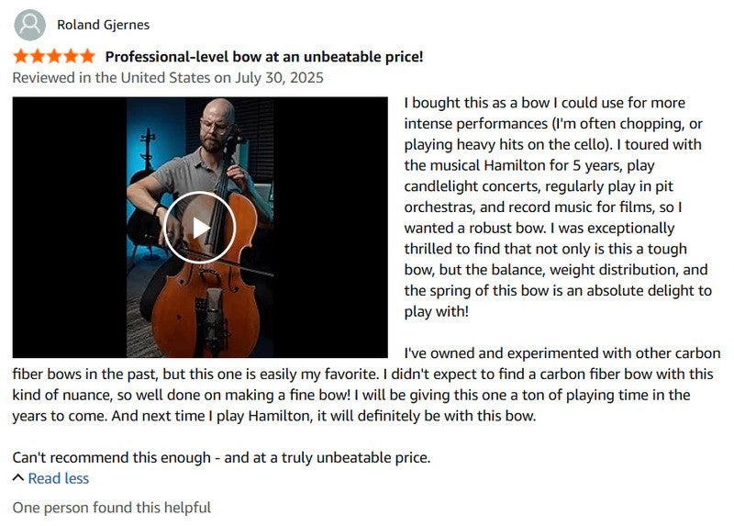Click the right black bar of the video
The image size is (734, 526).
tap(330, 227)
